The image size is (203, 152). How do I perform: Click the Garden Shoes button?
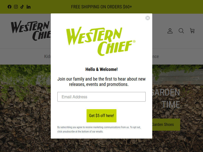tap(166, 125)
